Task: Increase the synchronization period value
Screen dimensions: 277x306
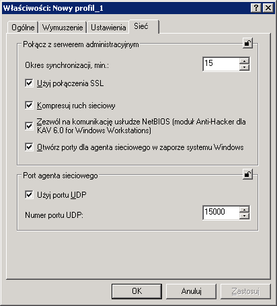Action: tap(244, 61)
